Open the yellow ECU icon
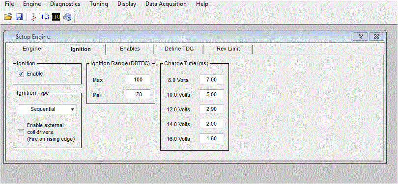Screen dimensions: 398x184 [x=56, y=17]
